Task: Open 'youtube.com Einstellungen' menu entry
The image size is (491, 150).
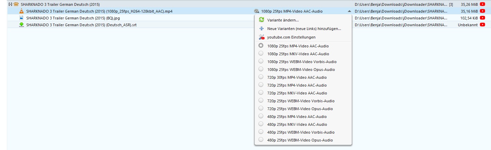Action: [x=291, y=37]
